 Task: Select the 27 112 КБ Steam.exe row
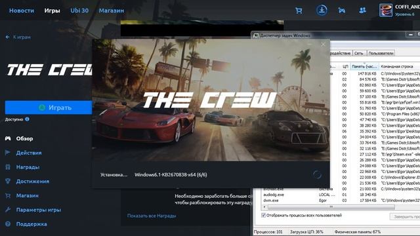tap(375, 155)
